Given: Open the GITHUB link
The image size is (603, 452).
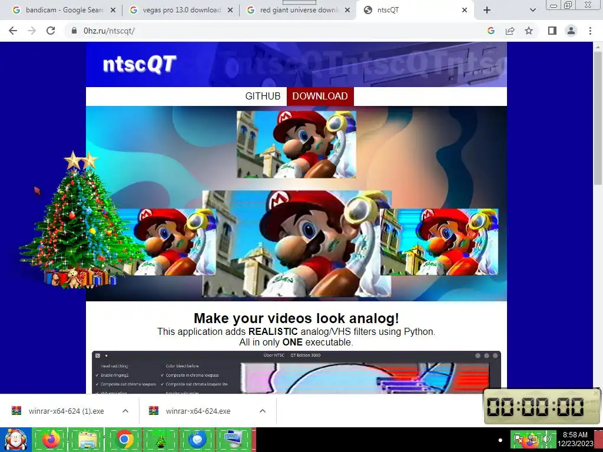Looking at the screenshot, I should tap(263, 96).
